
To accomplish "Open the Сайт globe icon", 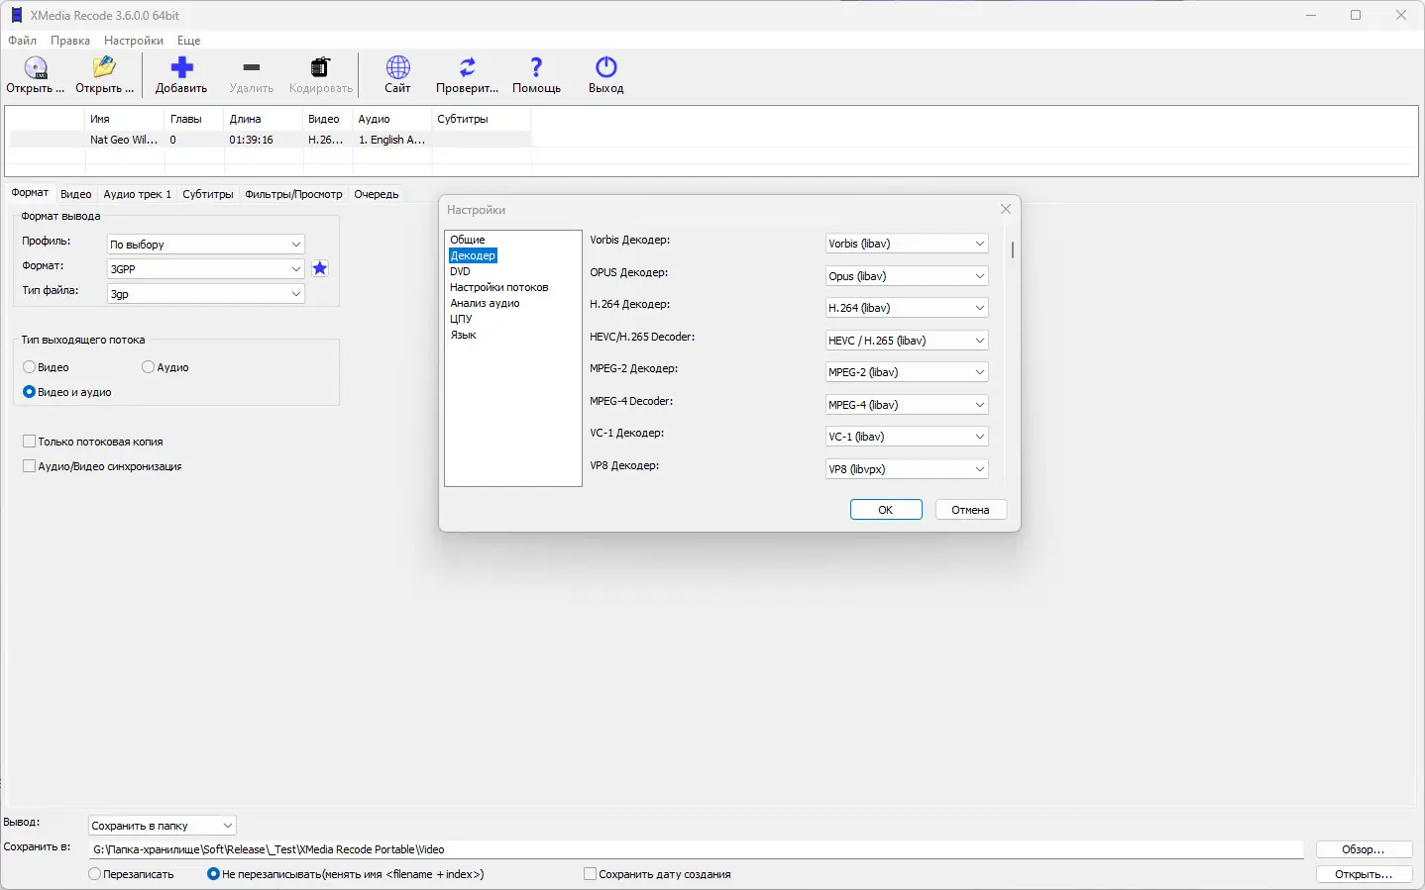I will 397,67.
